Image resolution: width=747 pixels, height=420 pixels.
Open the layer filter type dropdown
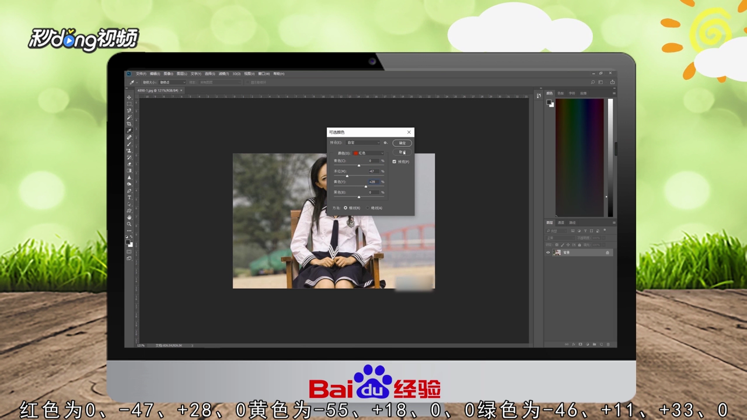click(x=556, y=231)
